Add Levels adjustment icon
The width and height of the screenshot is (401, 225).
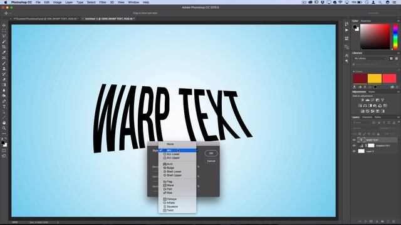[368, 100]
